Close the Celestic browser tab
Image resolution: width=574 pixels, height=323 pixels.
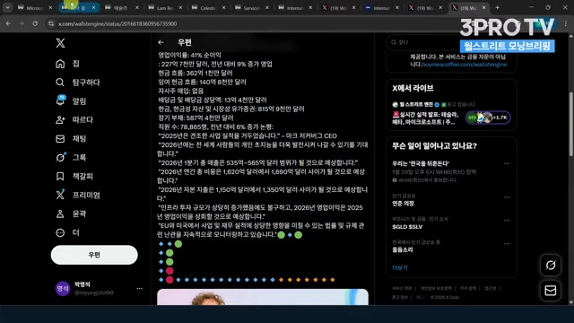tap(223, 8)
